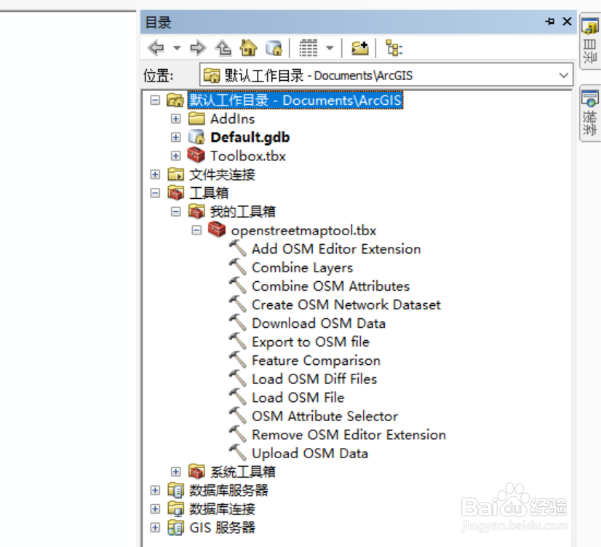Viewport: 601px width, 547px height.
Task: Pin the catalog panel with auto-hide
Action: click(550, 21)
